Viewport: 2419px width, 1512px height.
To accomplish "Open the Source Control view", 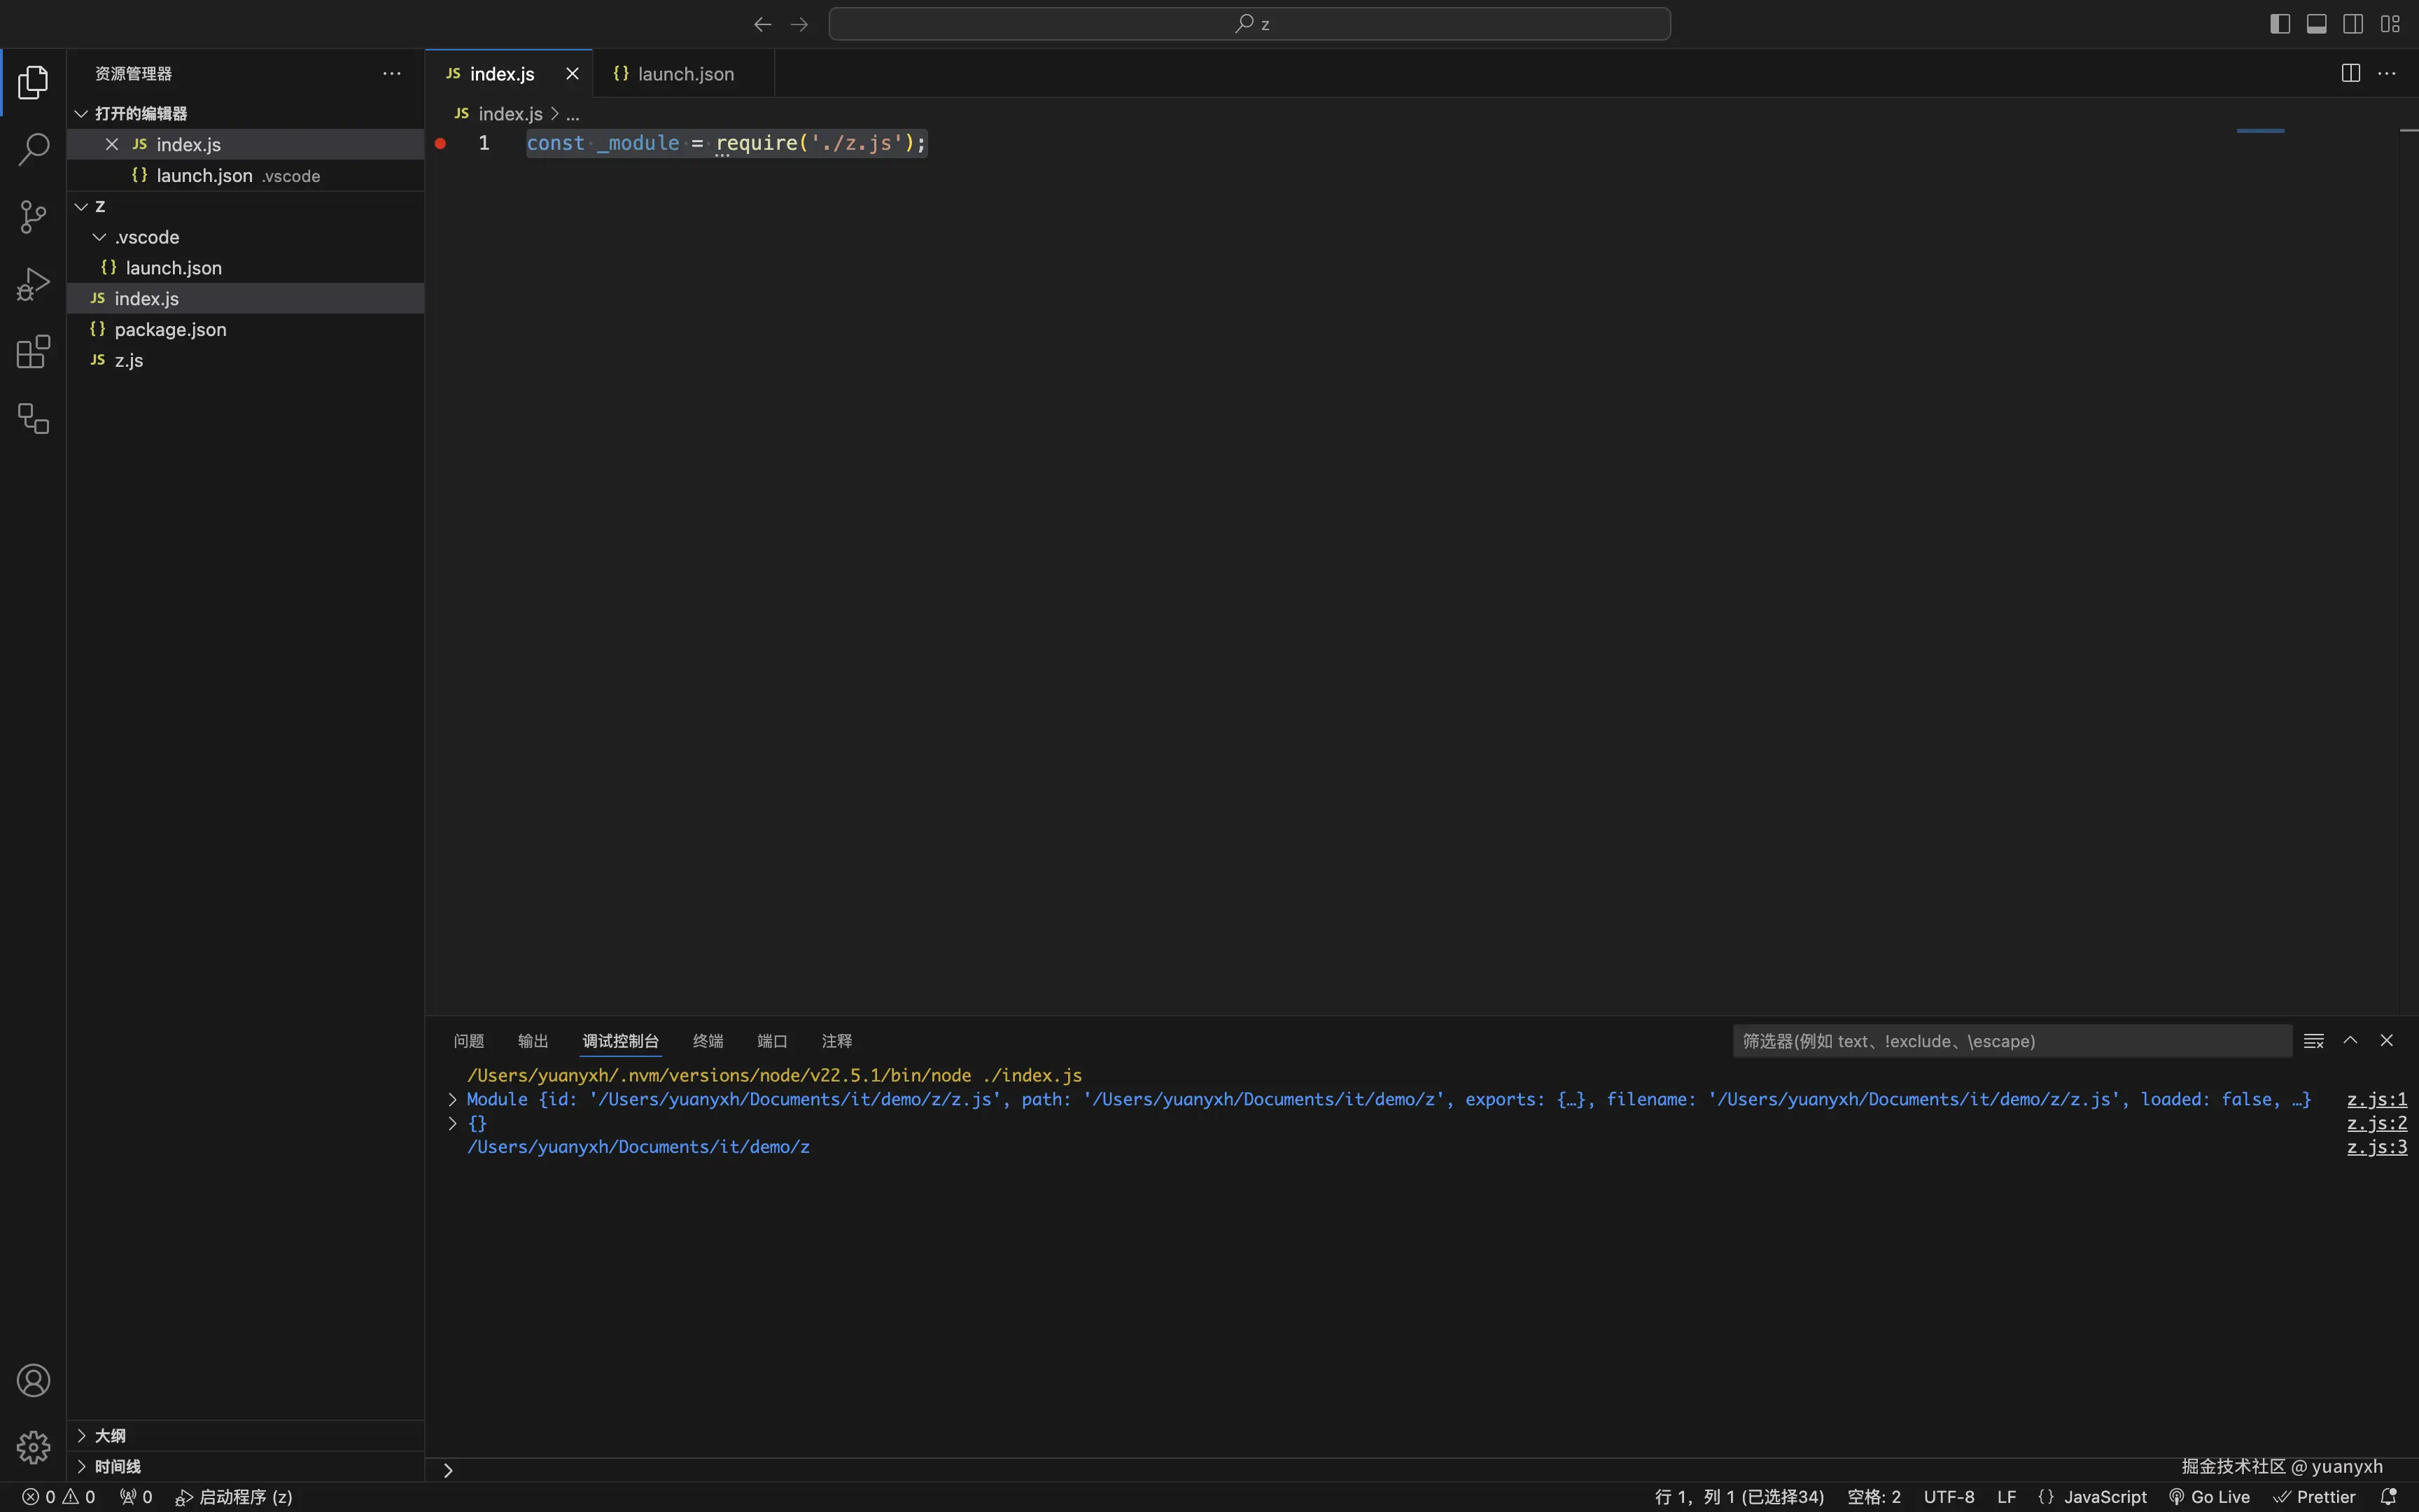I will point(33,217).
